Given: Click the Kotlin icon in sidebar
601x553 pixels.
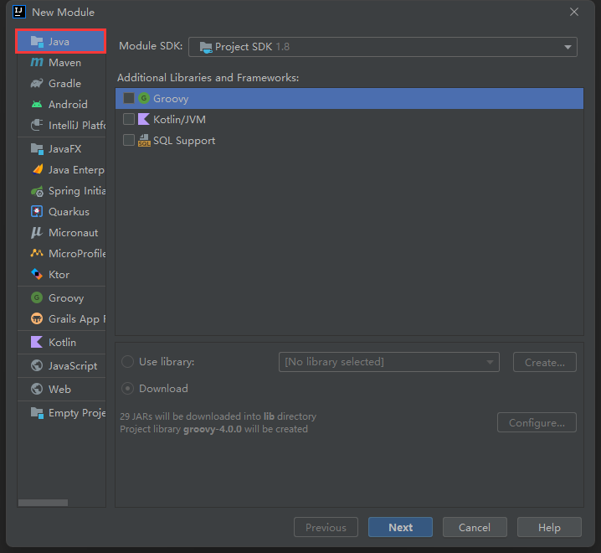Looking at the screenshot, I should tap(37, 343).
